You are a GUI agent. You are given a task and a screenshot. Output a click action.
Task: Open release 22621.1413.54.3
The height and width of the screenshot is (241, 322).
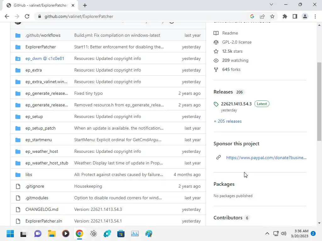pos(236,104)
